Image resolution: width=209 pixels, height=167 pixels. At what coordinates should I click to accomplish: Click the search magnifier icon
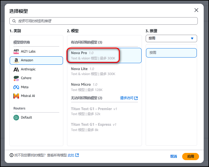tap(14, 21)
